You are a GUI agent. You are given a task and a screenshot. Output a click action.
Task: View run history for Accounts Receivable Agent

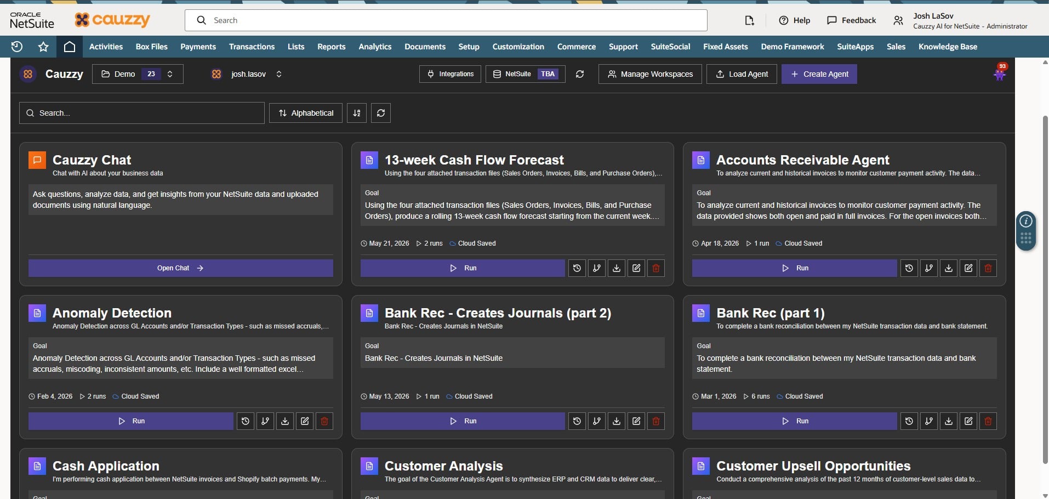click(x=909, y=268)
